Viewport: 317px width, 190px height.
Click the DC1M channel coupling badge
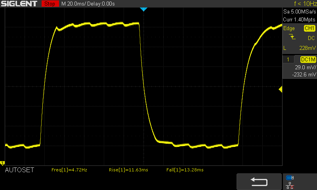pos(308,59)
